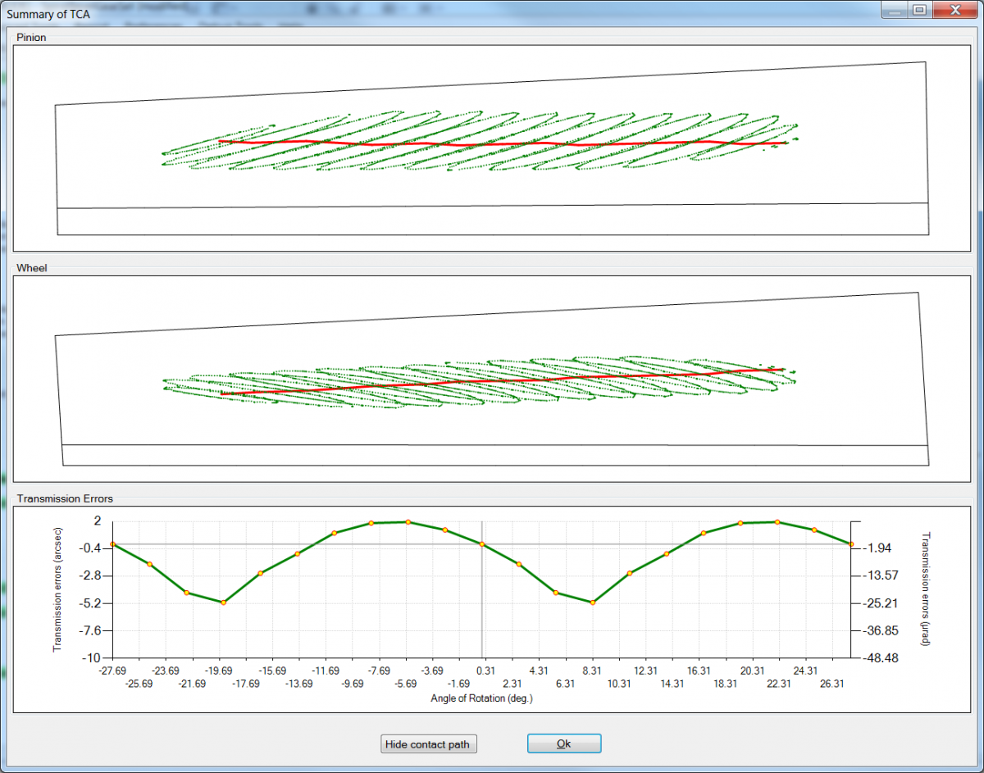Click the red contact path on Pinion plot
The image size is (984, 773).
tap(492, 144)
